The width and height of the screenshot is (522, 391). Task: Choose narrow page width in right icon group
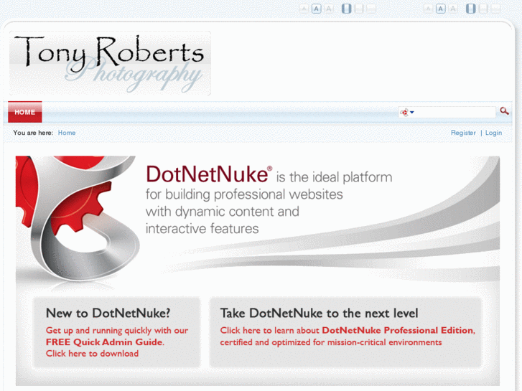point(471,9)
